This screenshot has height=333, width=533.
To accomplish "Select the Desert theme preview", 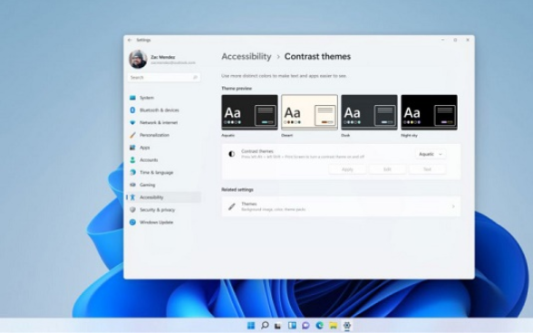I will (x=309, y=112).
